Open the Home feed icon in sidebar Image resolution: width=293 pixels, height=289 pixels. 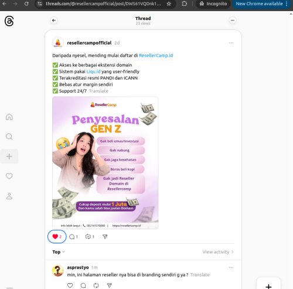(9, 117)
